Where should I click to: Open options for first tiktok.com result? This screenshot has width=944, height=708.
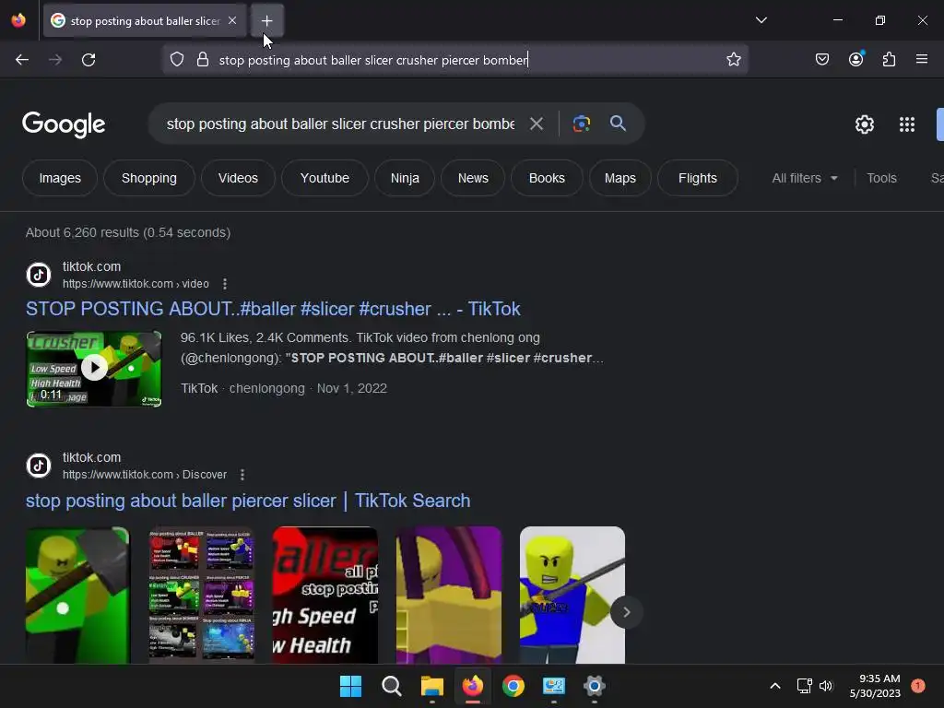pyautogui.click(x=225, y=284)
